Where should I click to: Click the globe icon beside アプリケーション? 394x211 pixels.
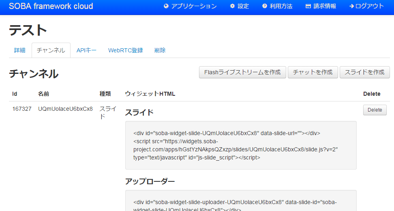click(x=166, y=6)
